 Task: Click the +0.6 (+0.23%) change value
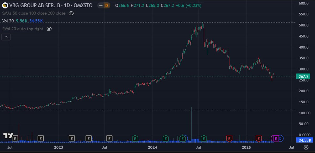point(188,5)
